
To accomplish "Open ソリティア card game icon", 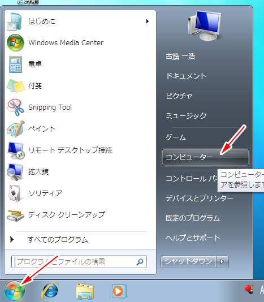I will (x=15, y=193).
